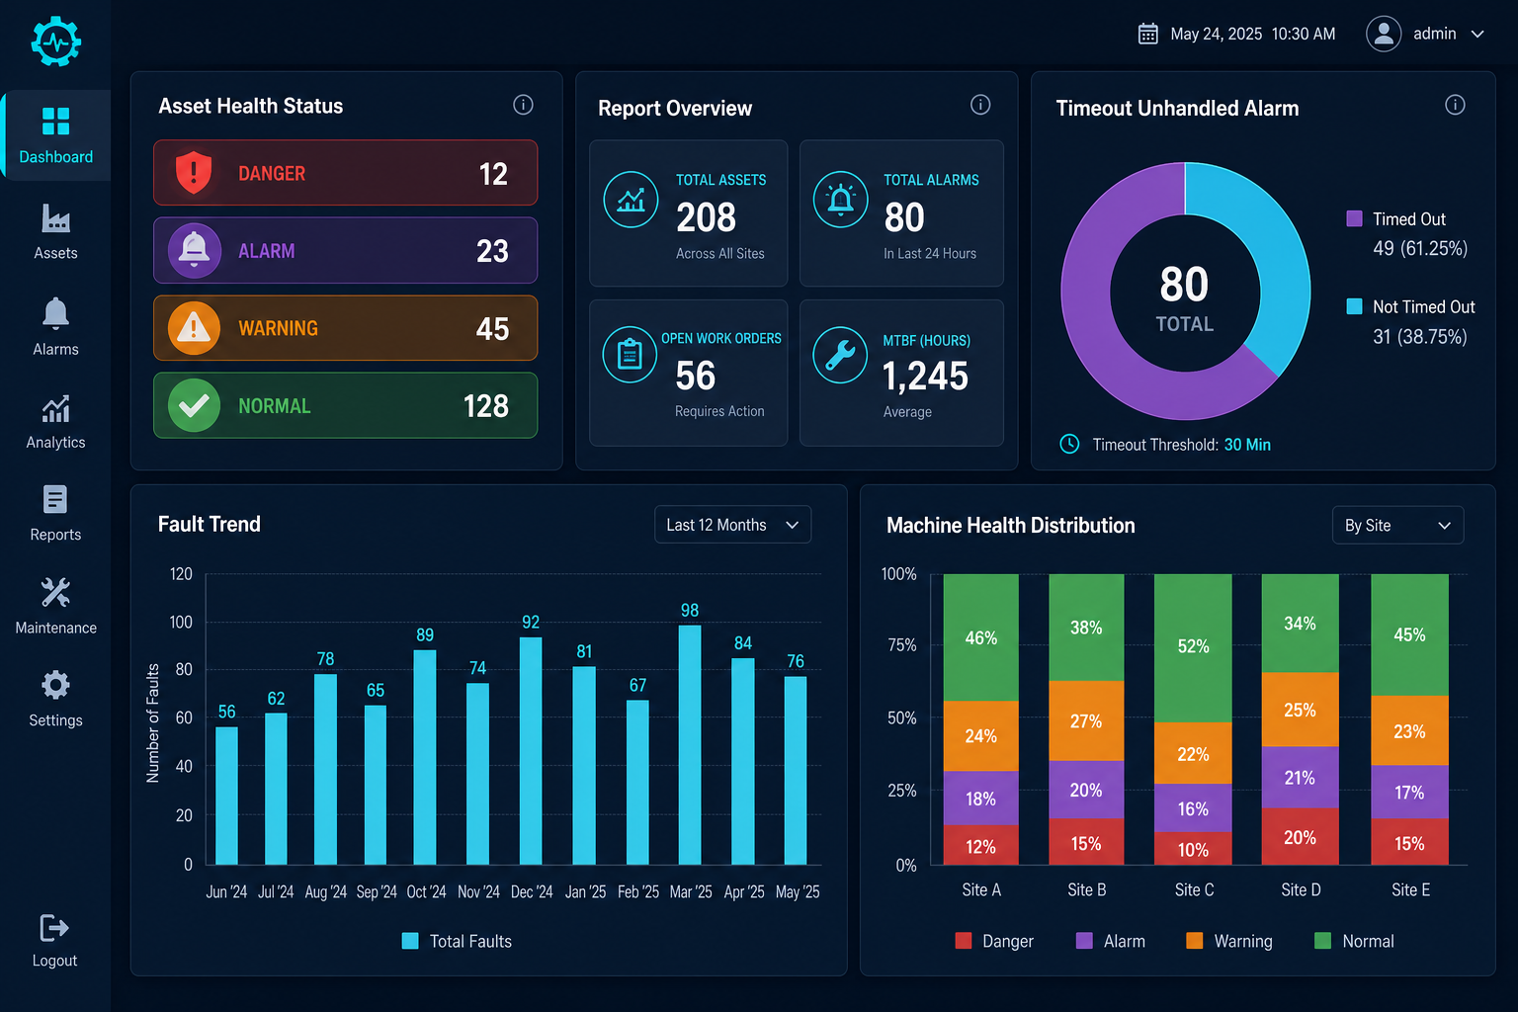The height and width of the screenshot is (1012, 1518).
Task: Click the MTBF wrench icon
Action: [x=840, y=354]
